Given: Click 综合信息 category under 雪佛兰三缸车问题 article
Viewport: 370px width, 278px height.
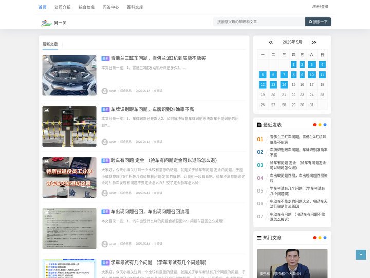Looking at the screenshot, I should pos(126,91).
